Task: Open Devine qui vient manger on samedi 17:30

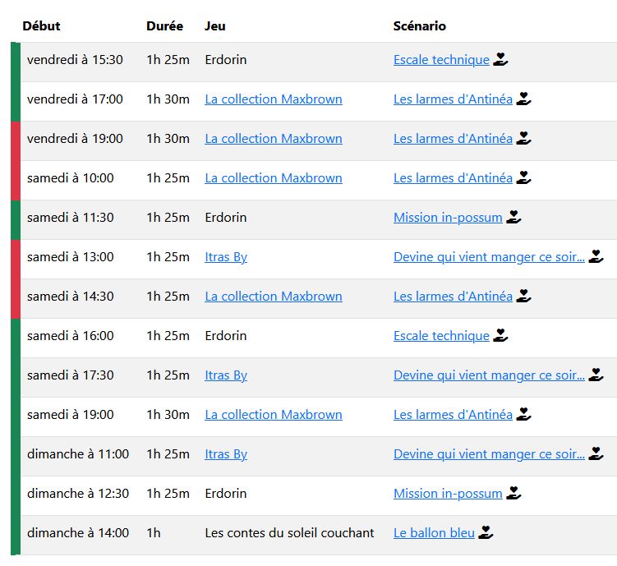Action: click(489, 375)
